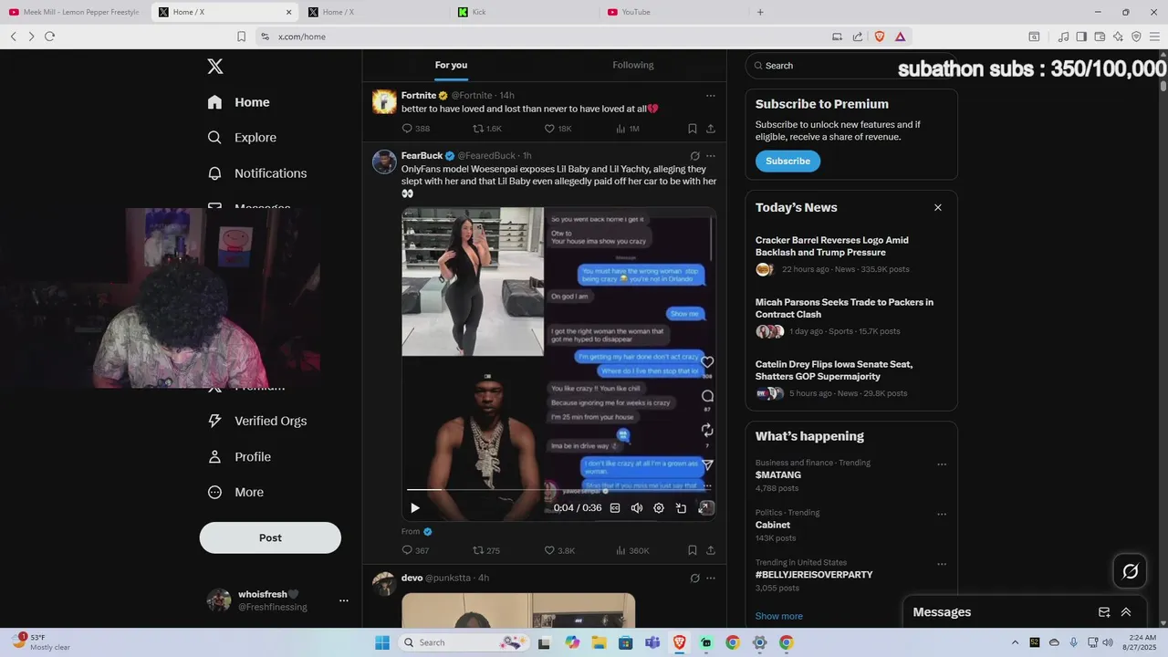This screenshot has width=1168, height=657.
Task: Bookmark the FearBuck post
Action: click(x=693, y=550)
